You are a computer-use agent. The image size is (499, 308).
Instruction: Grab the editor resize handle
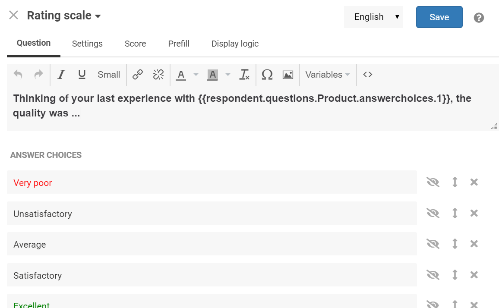click(494, 126)
